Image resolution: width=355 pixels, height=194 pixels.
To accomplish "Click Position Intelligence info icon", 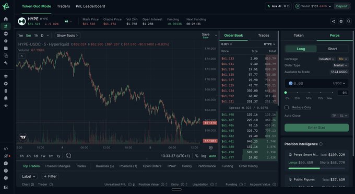I will pos(321,144).
